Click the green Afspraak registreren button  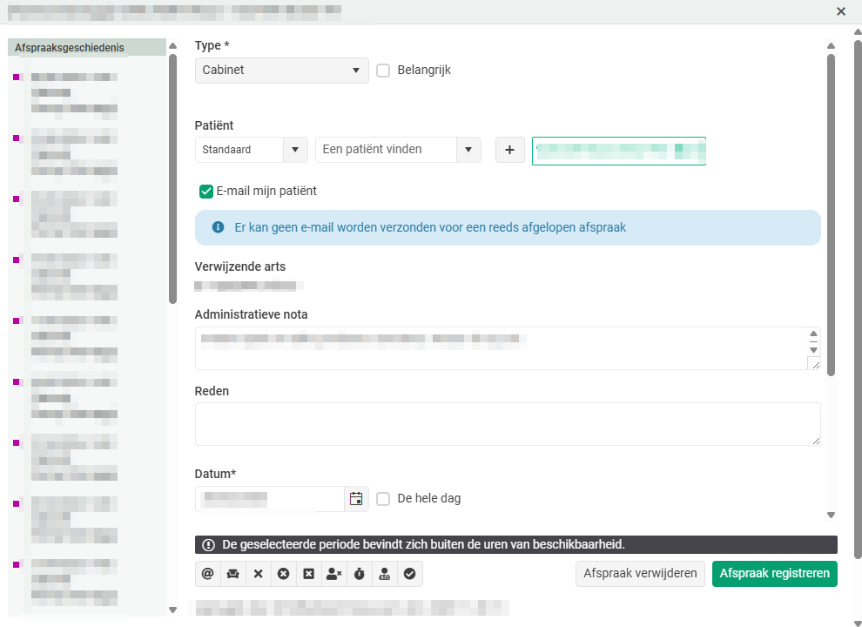click(774, 574)
